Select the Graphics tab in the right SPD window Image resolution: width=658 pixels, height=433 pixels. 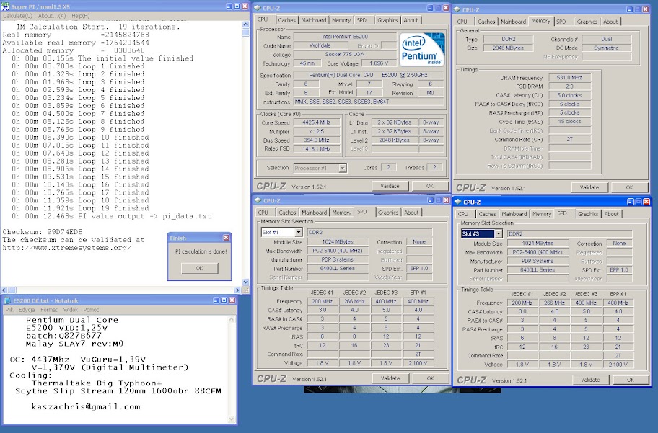tap(589, 213)
